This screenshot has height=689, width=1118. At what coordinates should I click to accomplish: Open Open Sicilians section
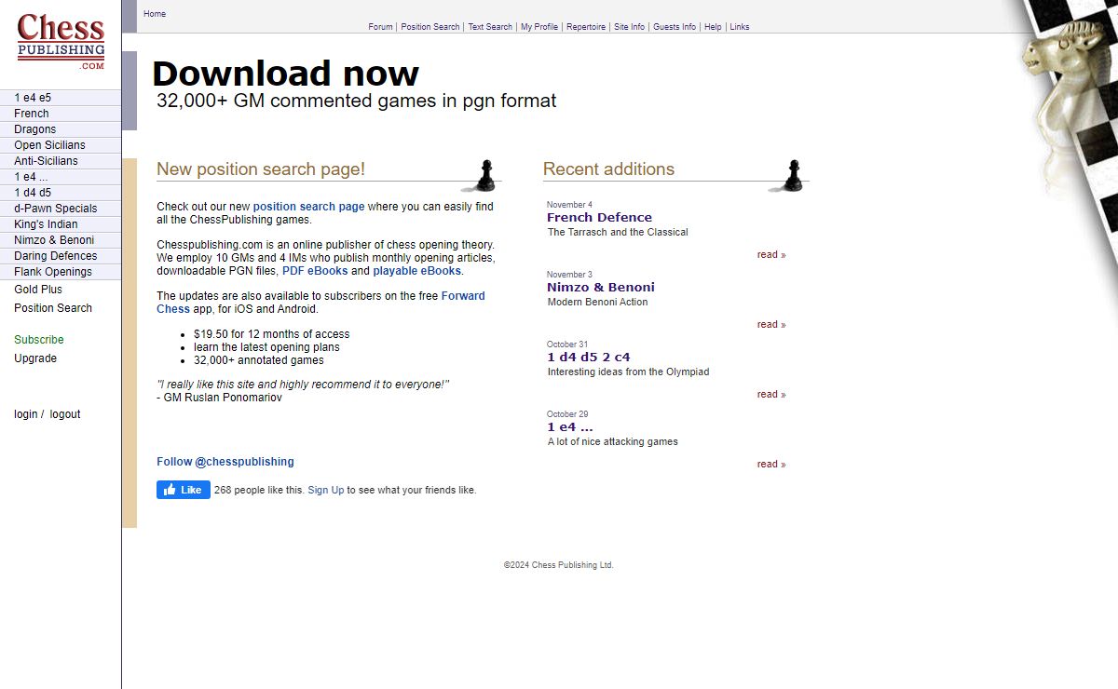tap(61, 145)
